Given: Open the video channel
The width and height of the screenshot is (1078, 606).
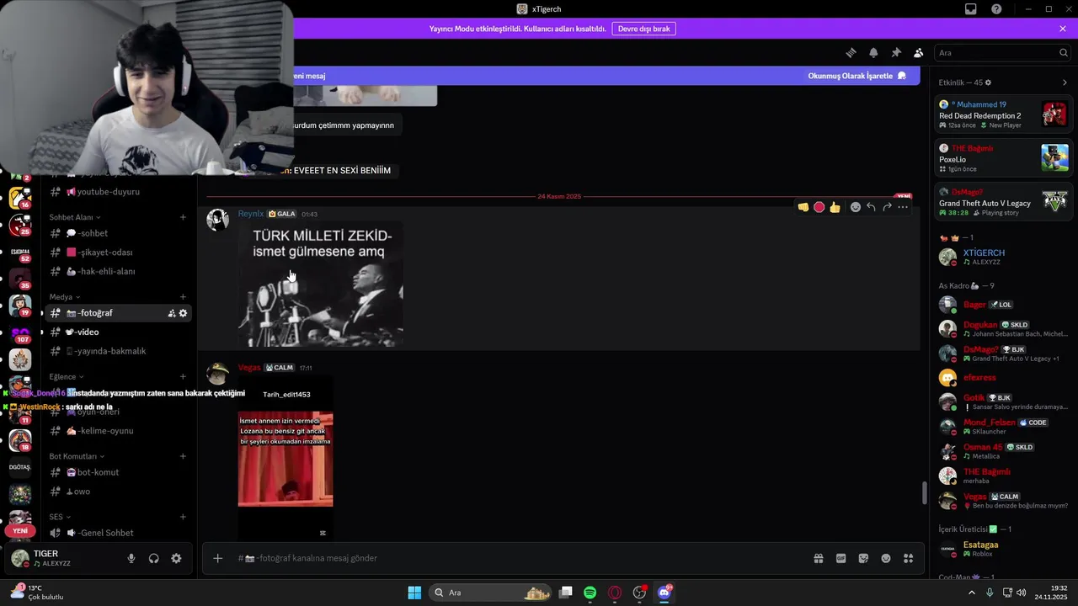Looking at the screenshot, I should 117,332.
